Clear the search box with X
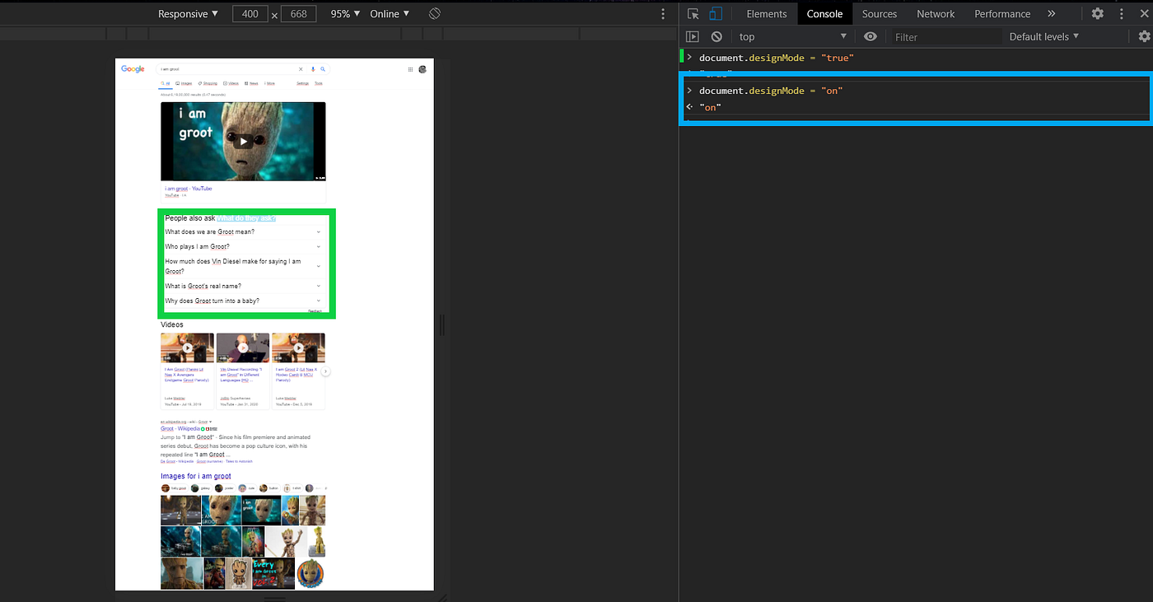Screen dimensions: 1153x602 tap(301, 69)
